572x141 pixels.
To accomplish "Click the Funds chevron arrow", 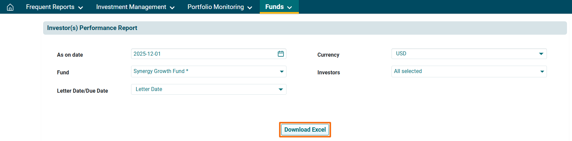I will [x=290, y=8].
